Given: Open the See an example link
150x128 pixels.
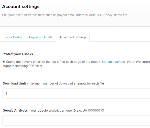Looking at the screenshot, I should (x=113, y=62).
